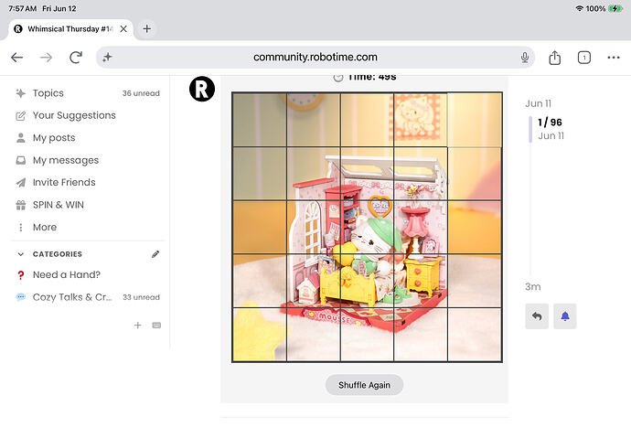The image size is (631, 438).
Task: Open the keyboard shortcuts icon in sidebar
Action: pyautogui.click(x=156, y=325)
